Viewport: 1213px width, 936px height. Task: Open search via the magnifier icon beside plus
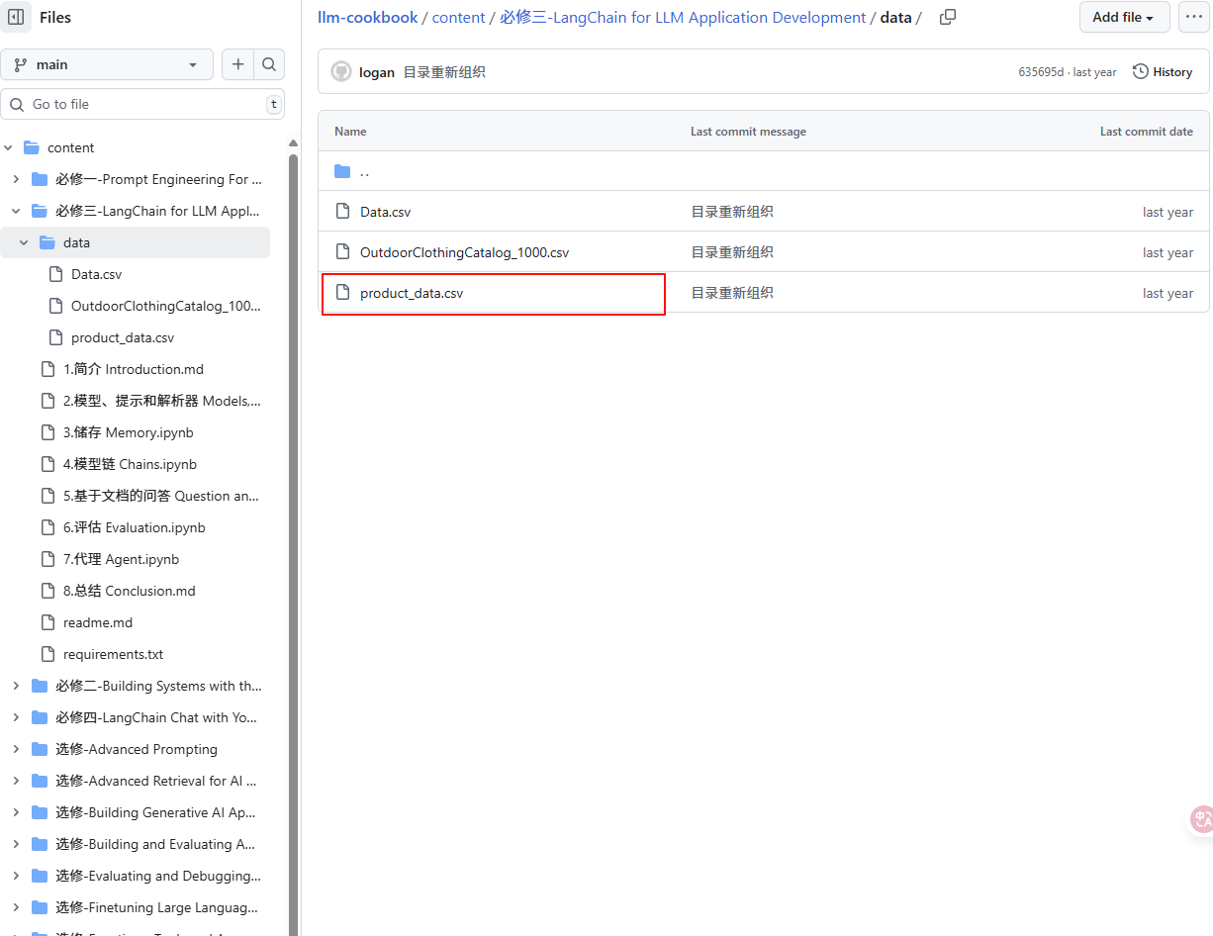click(x=269, y=63)
